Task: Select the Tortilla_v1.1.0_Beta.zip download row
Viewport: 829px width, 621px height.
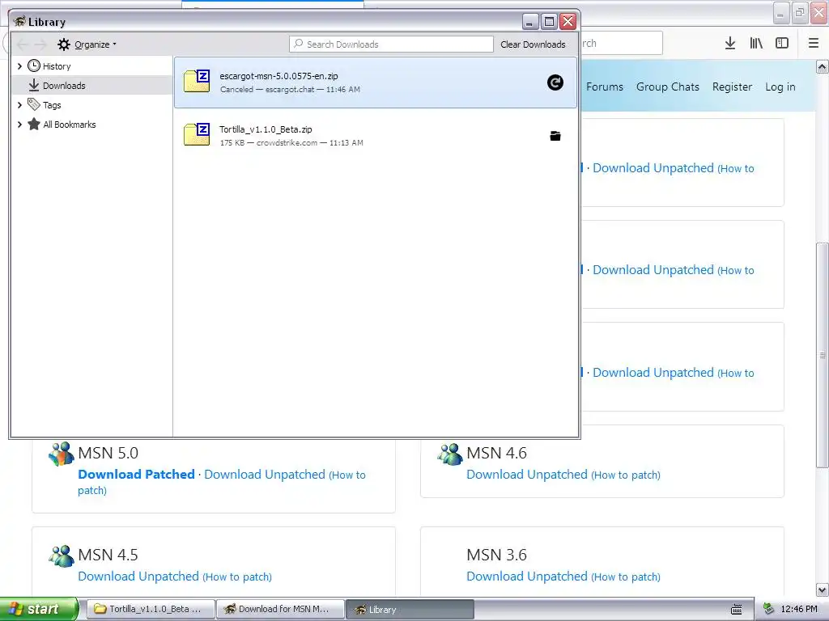Action: [x=376, y=136]
